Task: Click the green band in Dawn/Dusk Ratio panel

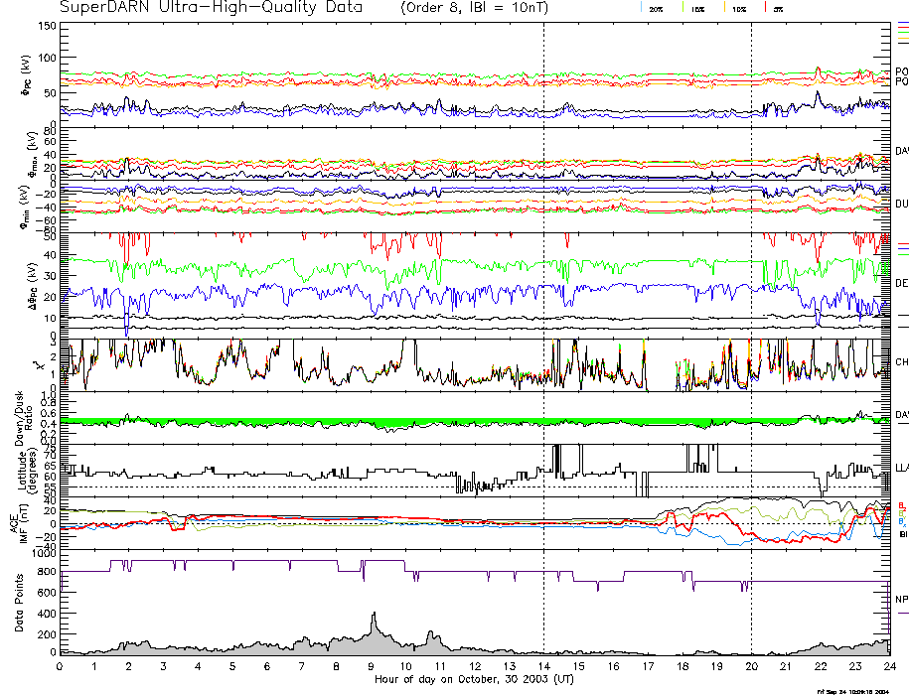Action: (x=298, y=422)
